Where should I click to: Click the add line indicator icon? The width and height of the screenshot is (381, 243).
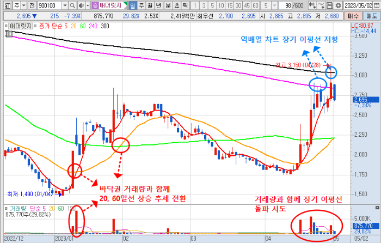click(x=321, y=5)
